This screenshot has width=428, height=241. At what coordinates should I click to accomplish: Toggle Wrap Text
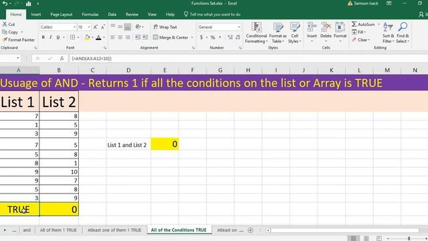coord(165,27)
